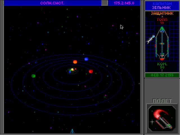
Task: Click the player ship at the bottom edge
Action: click(72, 131)
